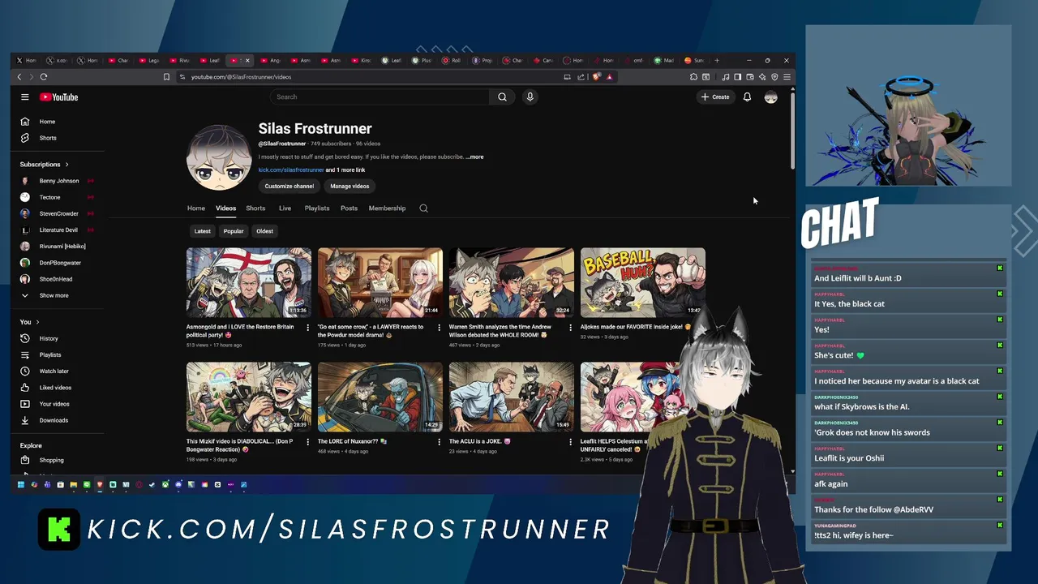The height and width of the screenshot is (584, 1038).
Task: Open the Baseball Huh video thumbnail
Action: coord(642,282)
